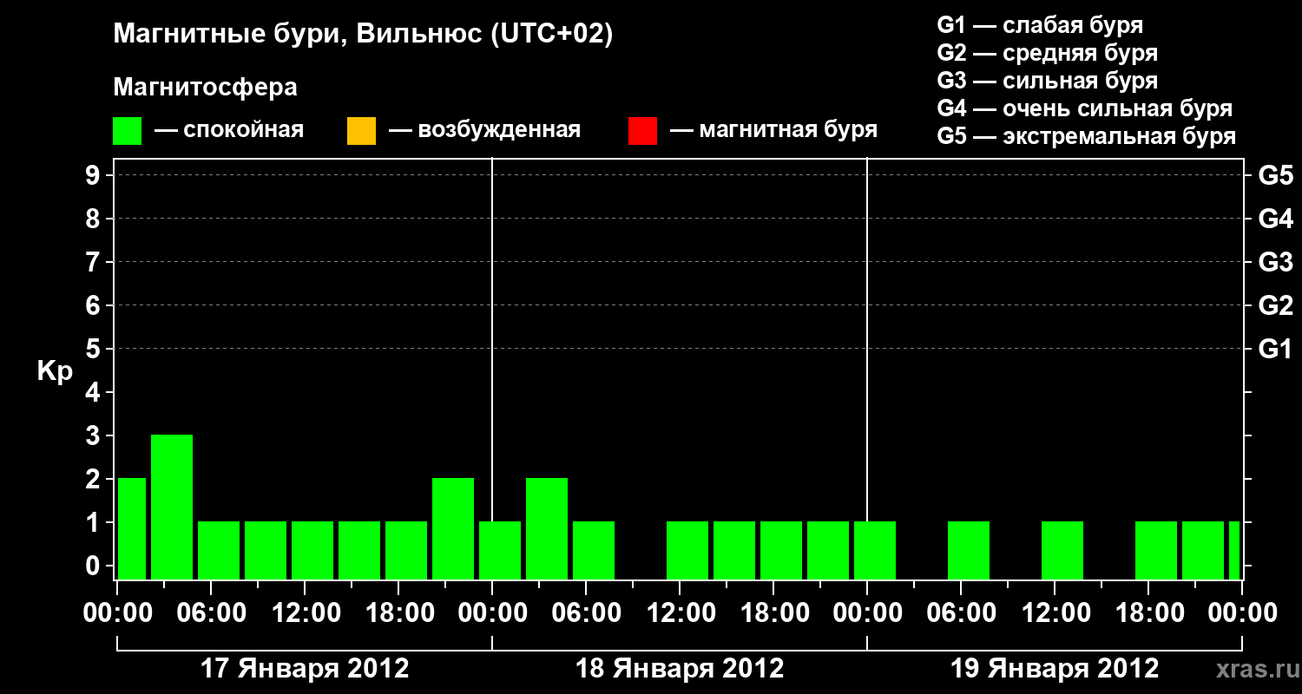
Task: Click the 'G1' right axis label
Action: pyautogui.click(x=1275, y=350)
